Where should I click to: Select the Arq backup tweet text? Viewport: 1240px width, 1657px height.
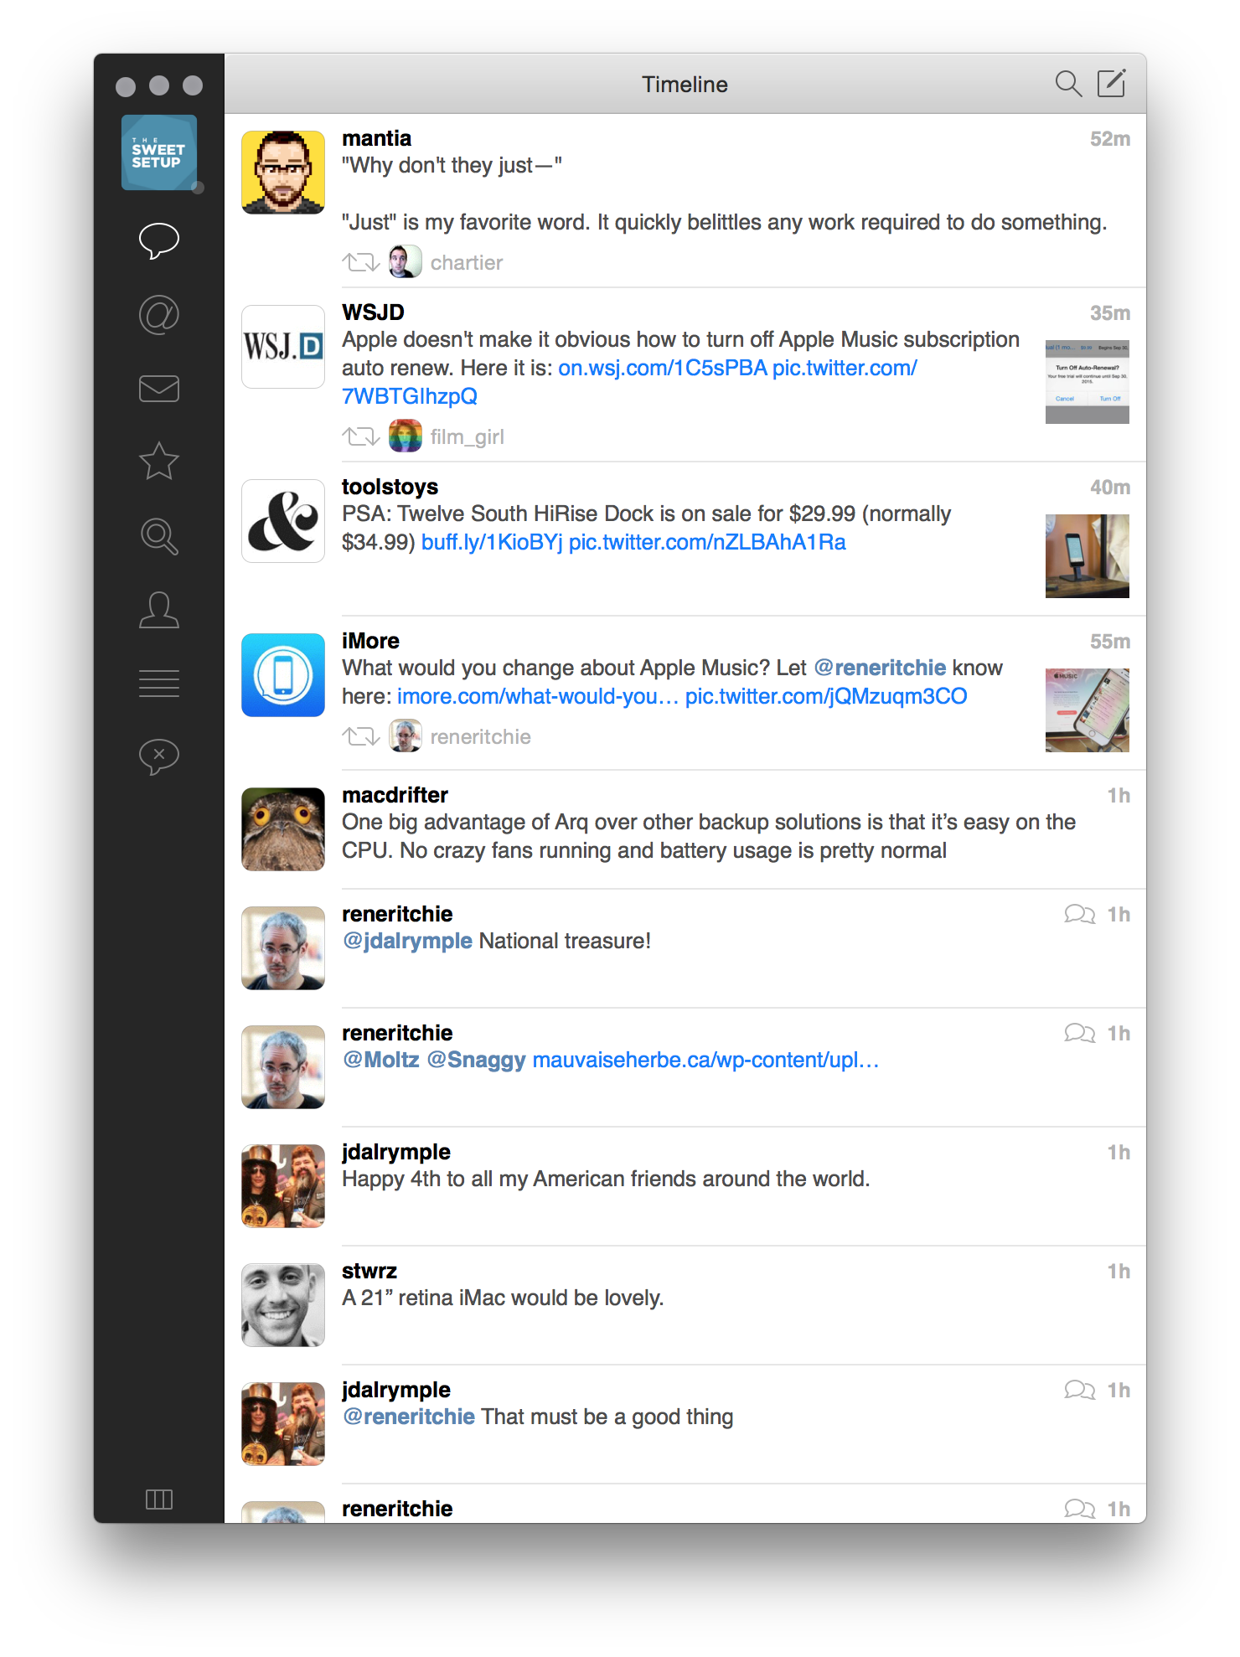pos(709,837)
